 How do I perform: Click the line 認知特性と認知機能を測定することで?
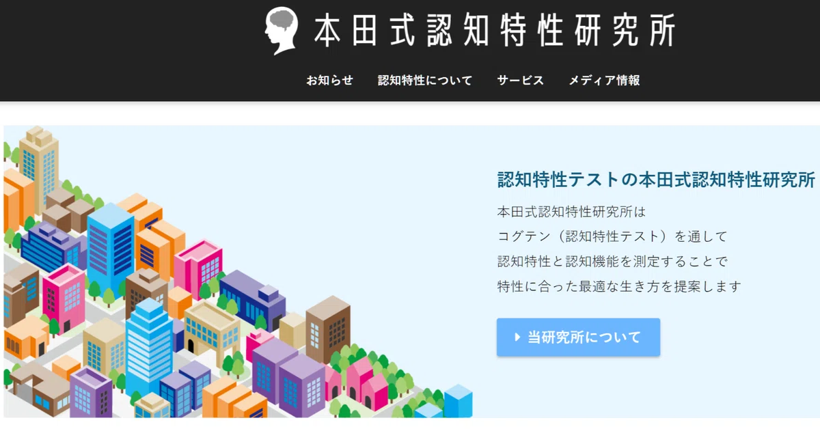coord(613,262)
